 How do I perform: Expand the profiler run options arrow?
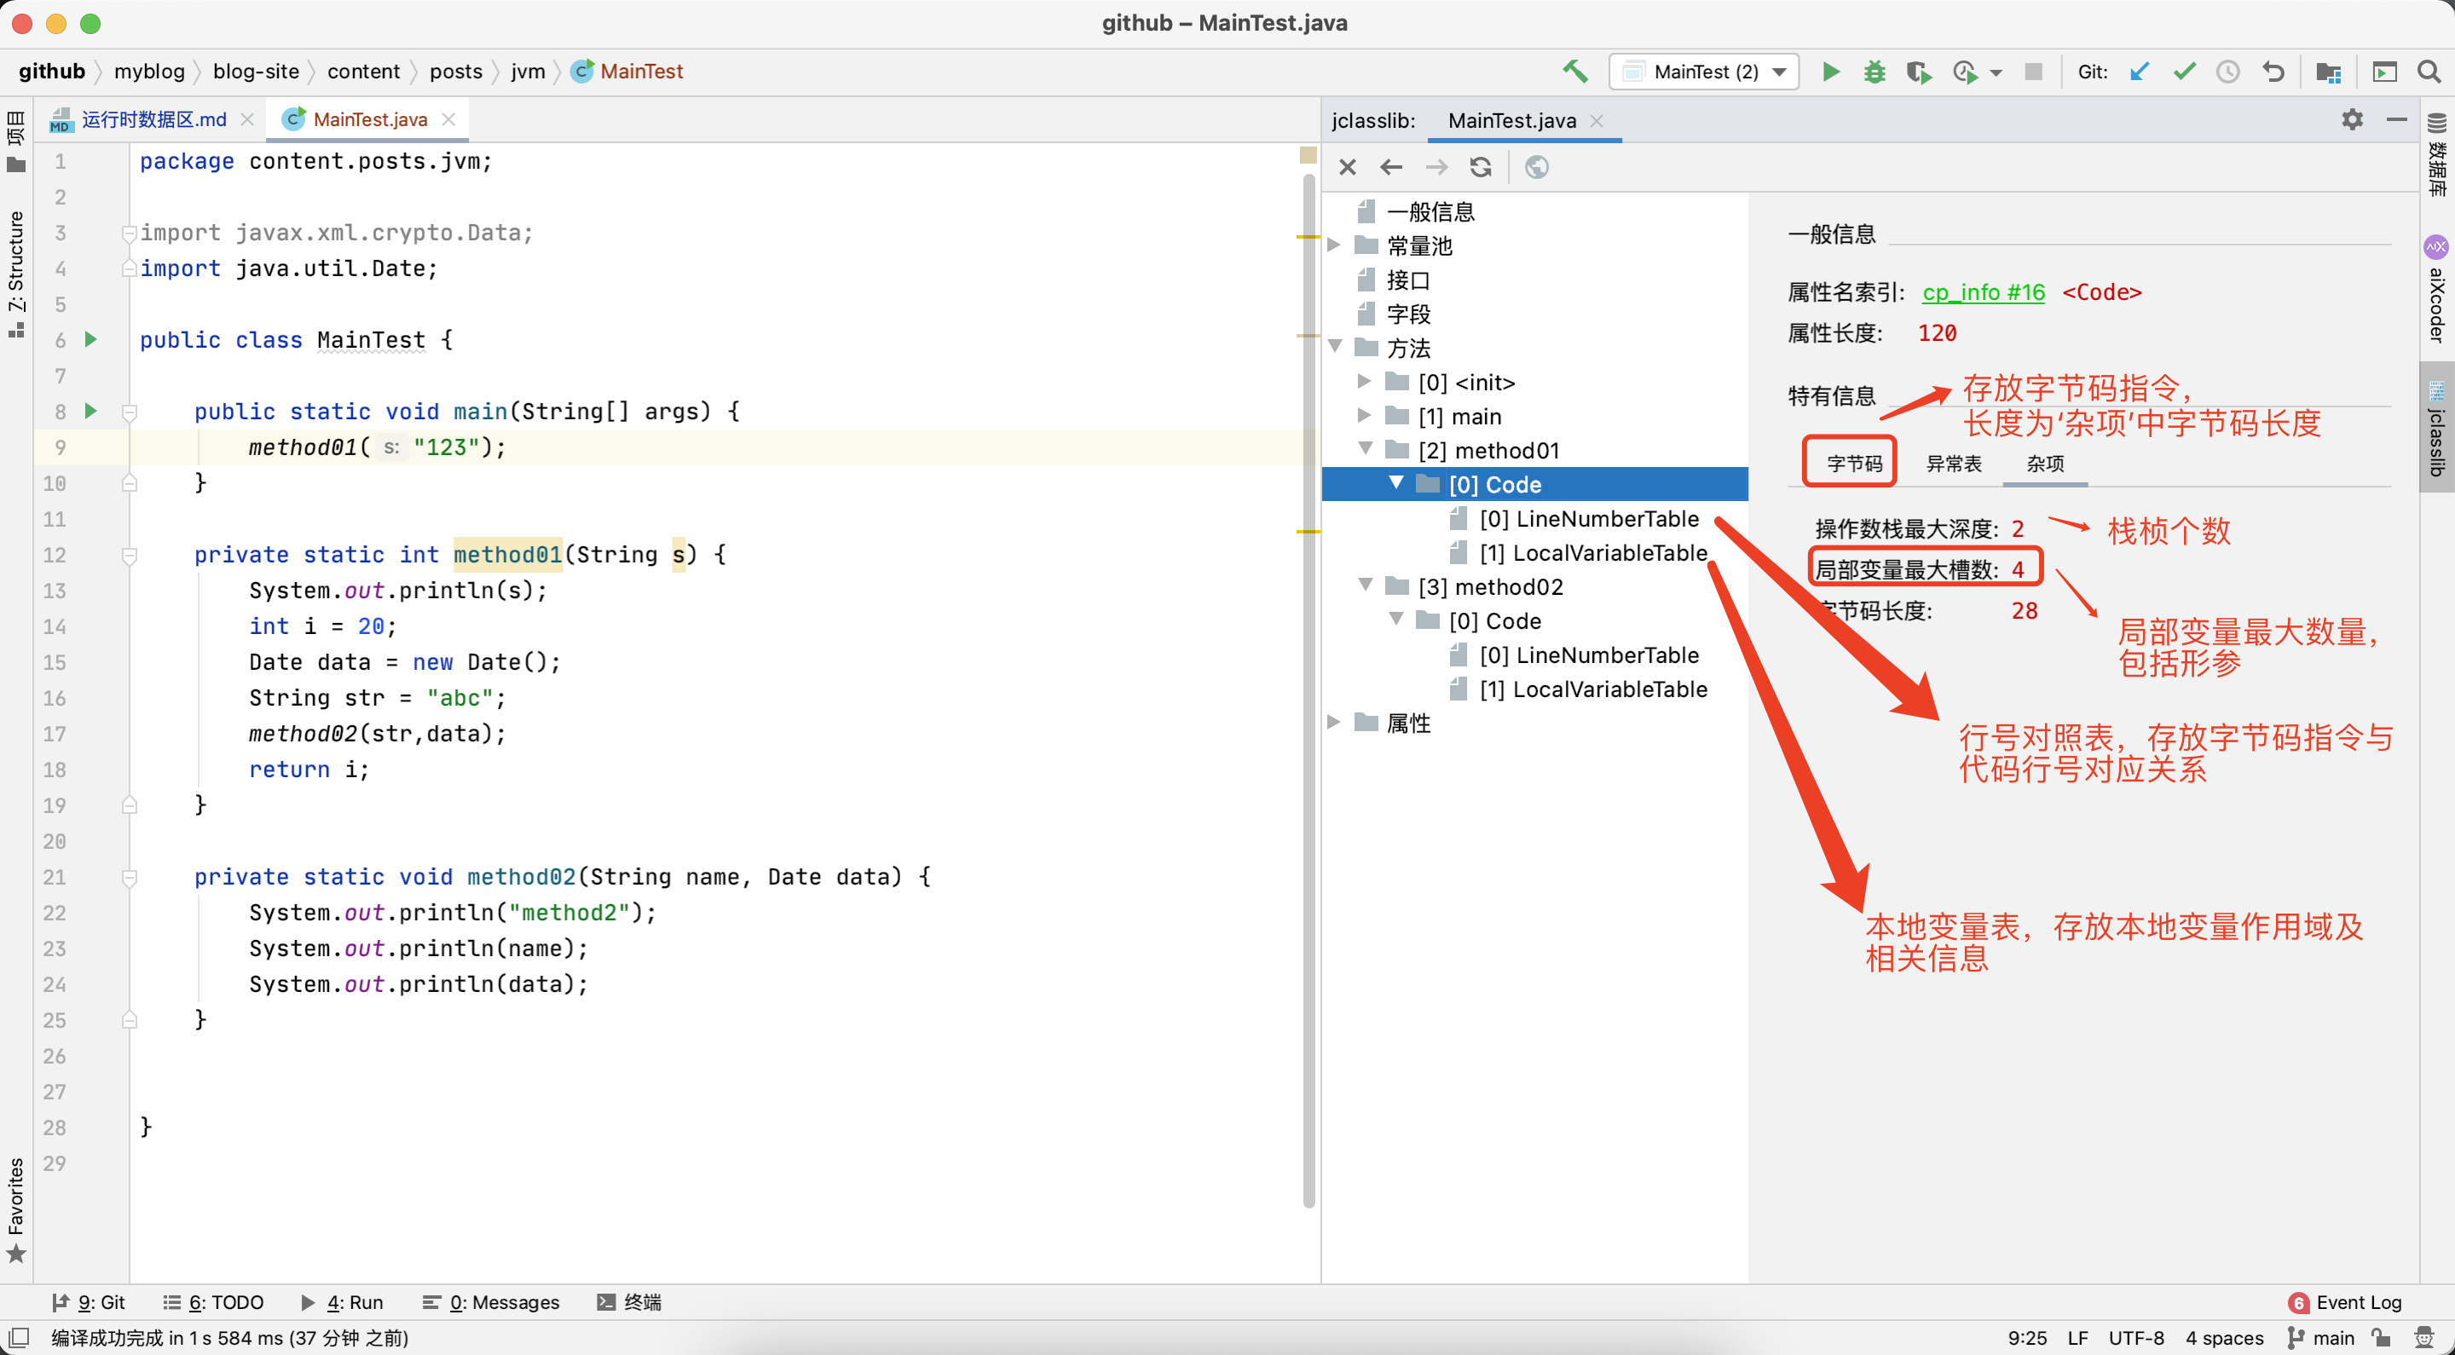(1996, 72)
